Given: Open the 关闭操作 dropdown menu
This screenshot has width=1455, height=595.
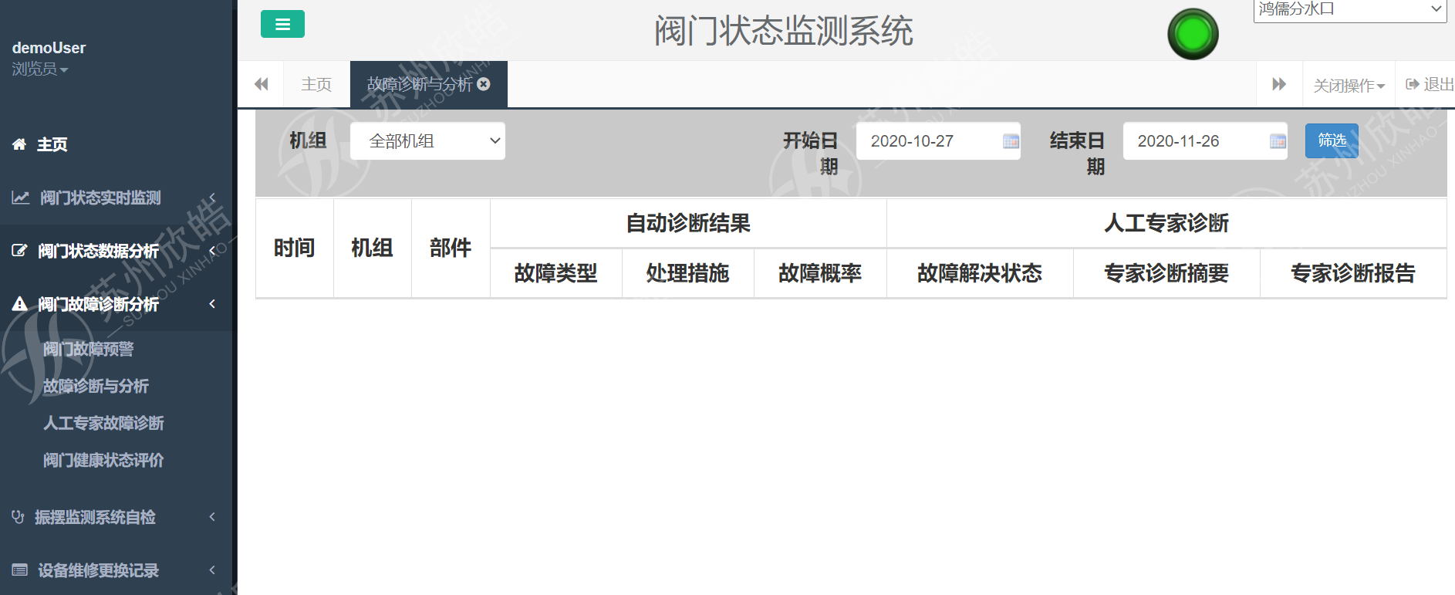Looking at the screenshot, I should coord(1349,85).
